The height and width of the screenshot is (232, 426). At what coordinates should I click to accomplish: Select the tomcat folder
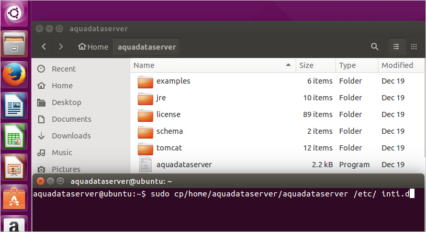169,148
